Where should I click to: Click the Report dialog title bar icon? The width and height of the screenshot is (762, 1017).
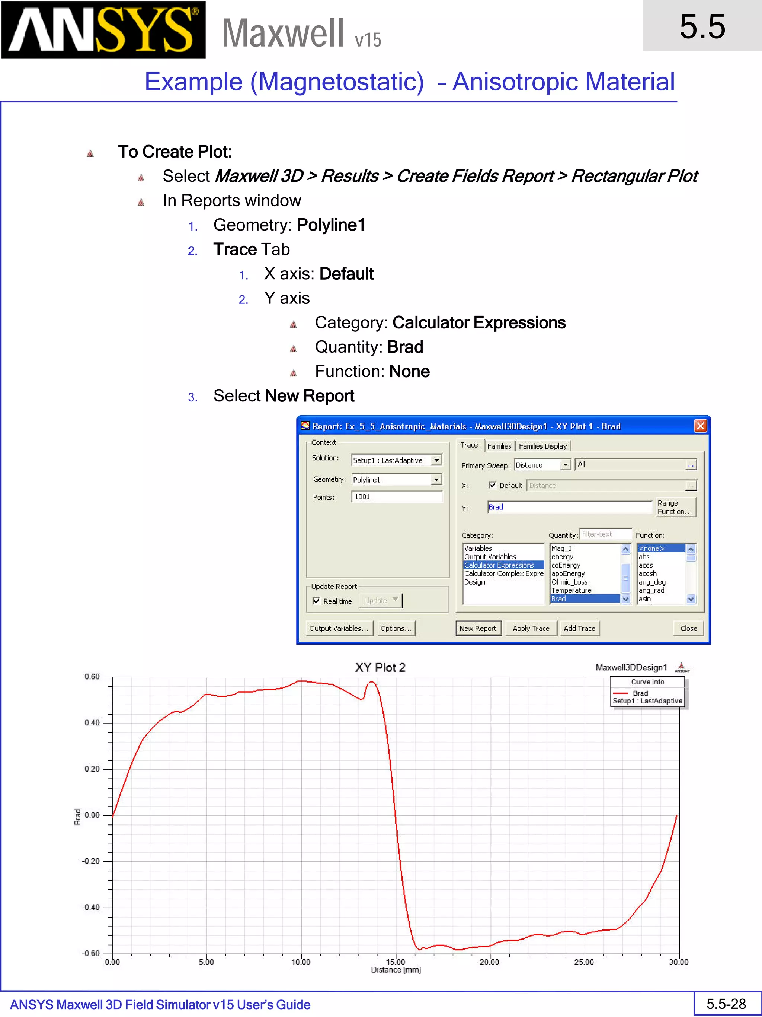(x=305, y=426)
